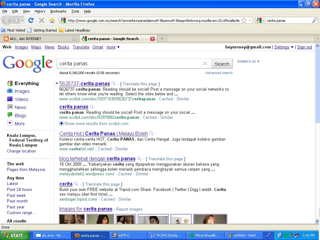
Task: Click the magnifier beside the cerita tripod result
Action: 76,184
